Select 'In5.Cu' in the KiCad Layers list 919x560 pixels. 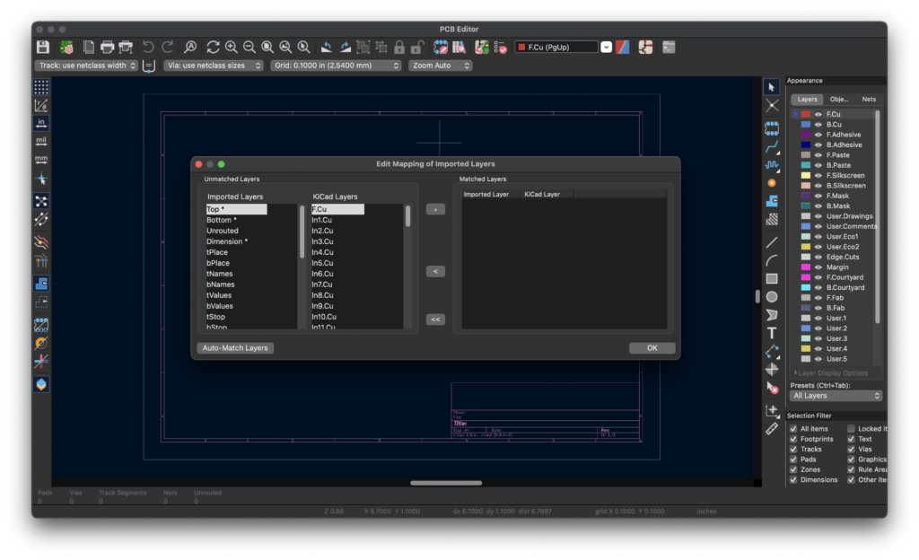pos(322,263)
